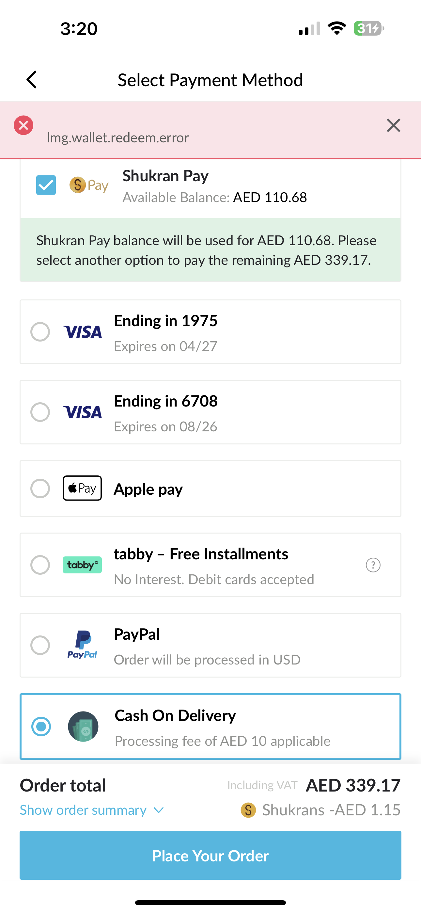Tap the Apple Pay logo icon

pos(82,488)
